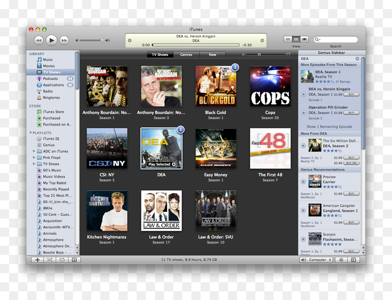Switch to the Genres tab
The height and width of the screenshot is (300, 392).
[x=186, y=55]
